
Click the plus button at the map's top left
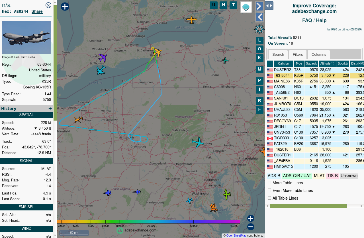pyautogui.click(x=65, y=7)
